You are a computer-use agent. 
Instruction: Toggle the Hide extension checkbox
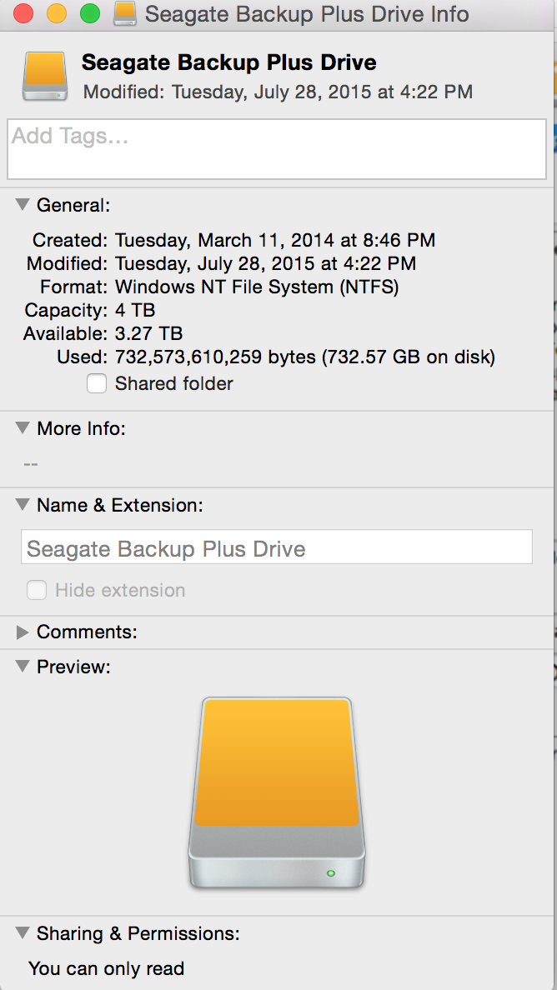[x=37, y=590]
